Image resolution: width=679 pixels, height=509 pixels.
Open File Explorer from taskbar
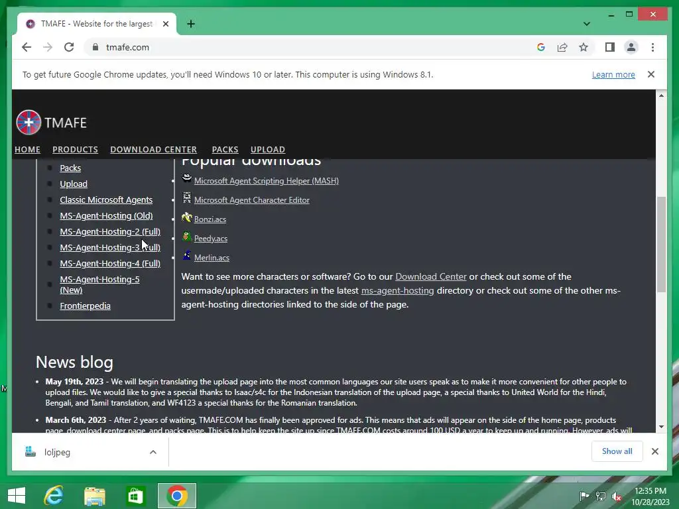[94, 496]
